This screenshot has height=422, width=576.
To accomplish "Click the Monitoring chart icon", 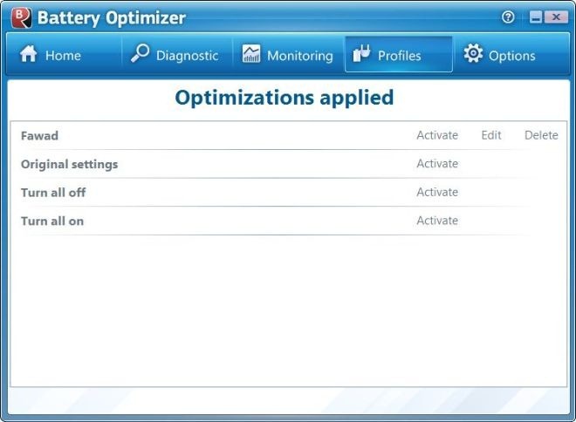I will 251,54.
